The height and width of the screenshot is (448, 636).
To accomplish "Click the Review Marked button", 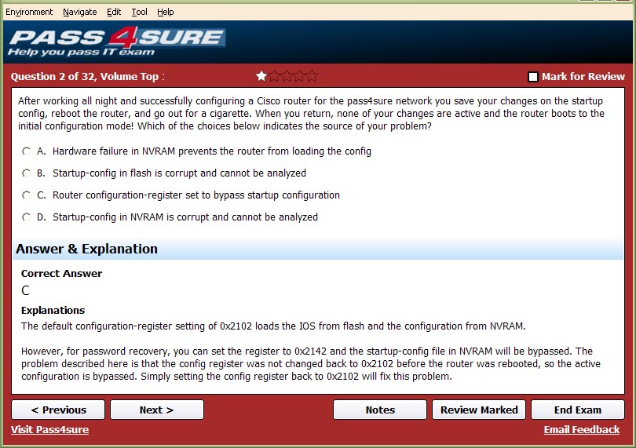I will click(x=479, y=410).
